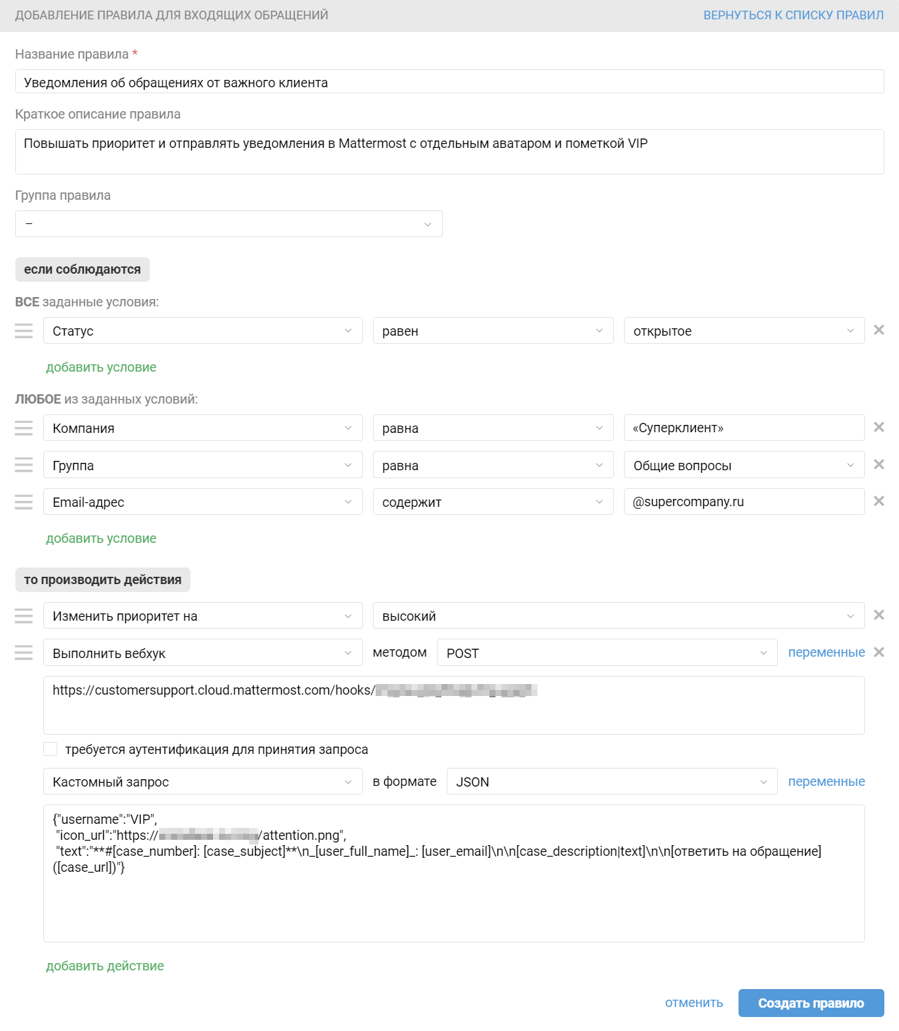Image resolution: width=899 pixels, height=1031 pixels.
Task: Open the Группа правила dropdown
Action: pyautogui.click(x=229, y=224)
